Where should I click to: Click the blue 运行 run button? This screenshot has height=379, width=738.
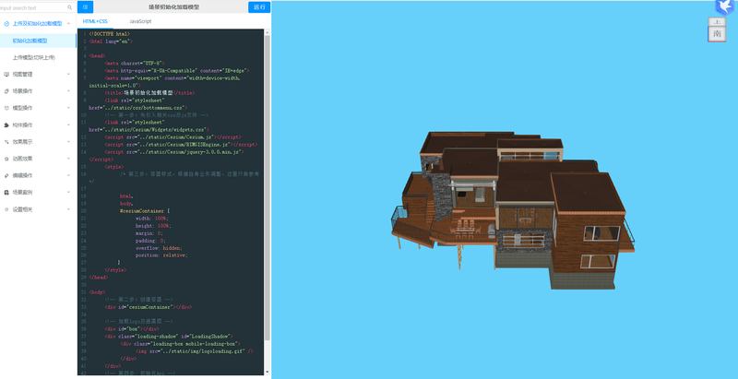[259, 7]
